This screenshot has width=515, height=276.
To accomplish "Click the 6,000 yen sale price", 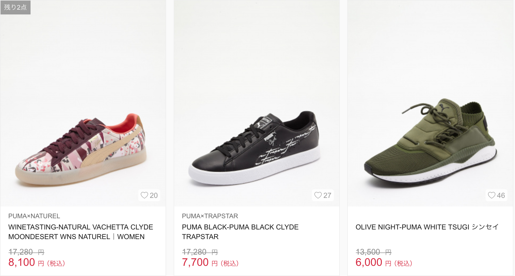I will point(369,262).
